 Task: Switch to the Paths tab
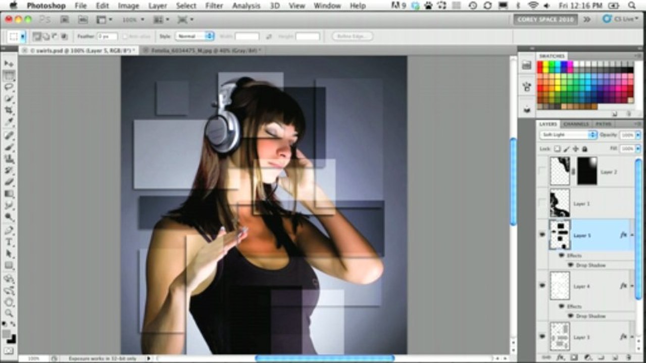click(x=603, y=124)
